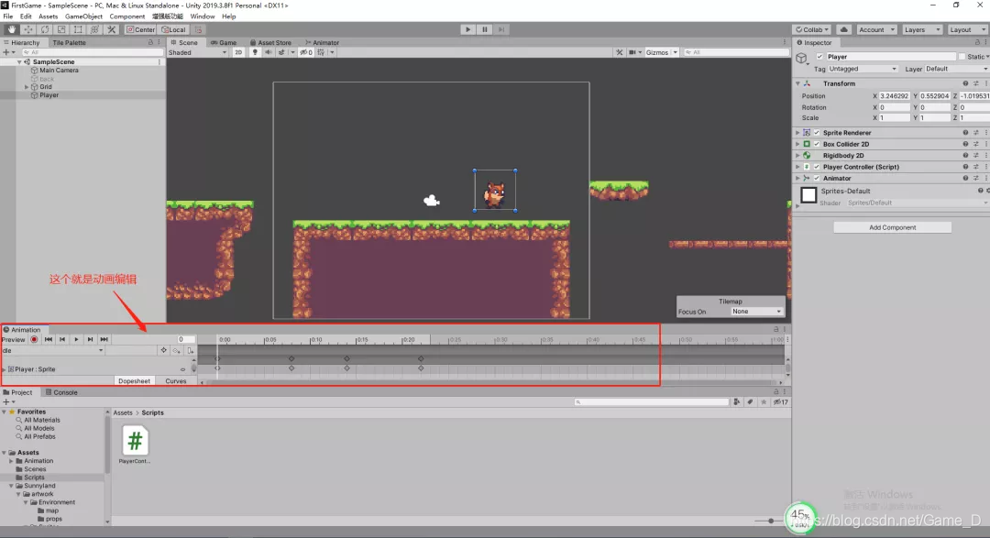Open the cloud Services icon
Viewport: 990px width, 538px height.
click(843, 29)
